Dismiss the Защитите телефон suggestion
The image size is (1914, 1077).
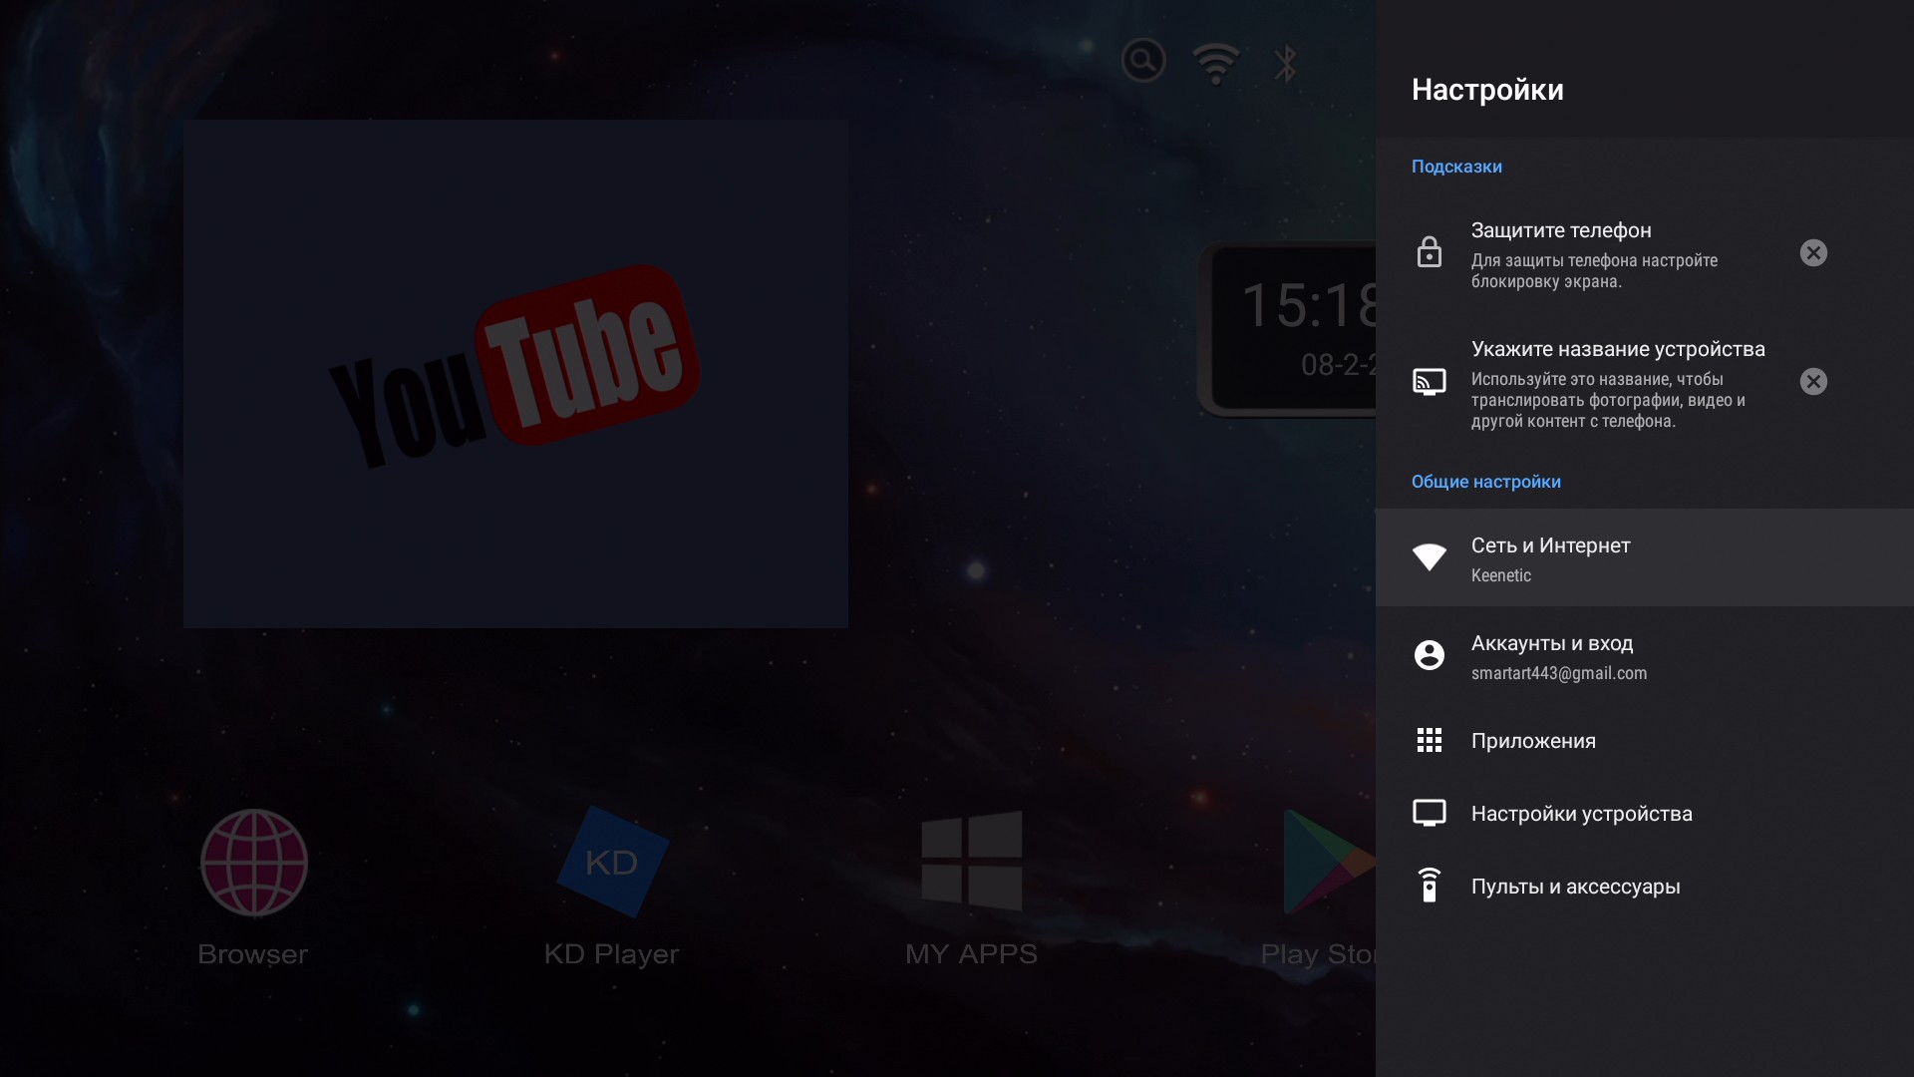[1813, 253]
